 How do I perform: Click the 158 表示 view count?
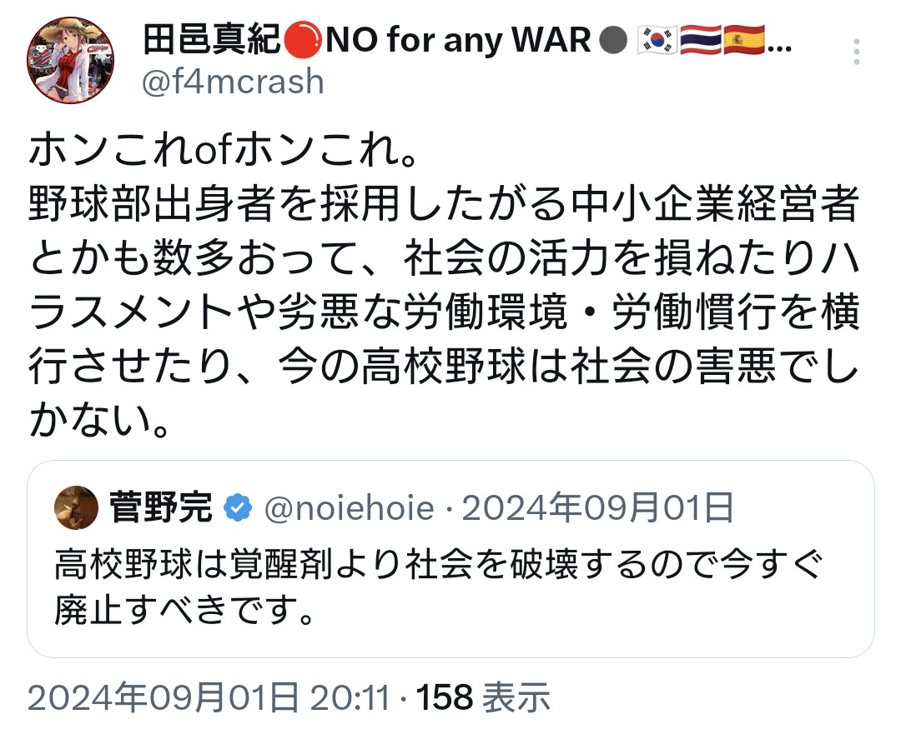pos(483,697)
